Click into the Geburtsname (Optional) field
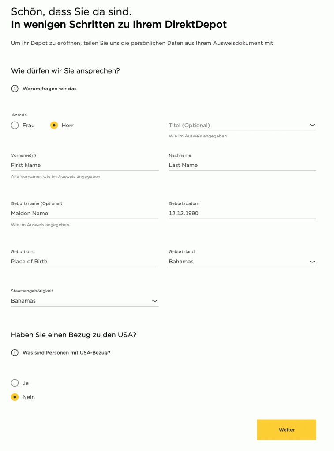This screenshot has width=334, height=451. tap(85, 214)
